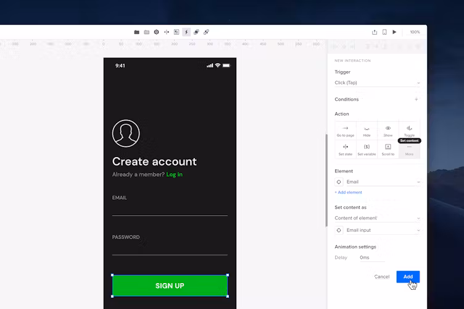Choose the Show action eye icon
The height and width of the screenshot is (309, 464).
388,130
